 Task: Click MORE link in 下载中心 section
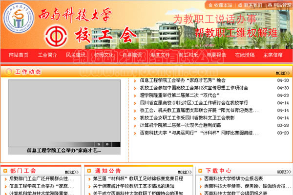284,172
